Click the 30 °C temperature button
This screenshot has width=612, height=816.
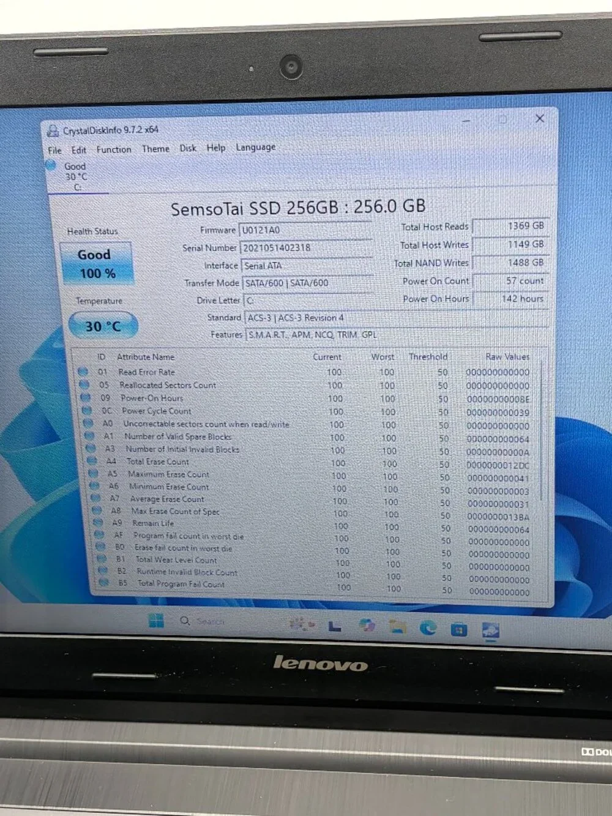[103, 326]
